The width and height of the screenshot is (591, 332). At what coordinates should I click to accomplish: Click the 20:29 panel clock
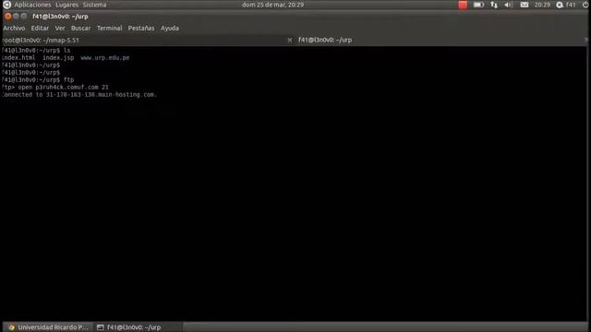click(542, 5)
